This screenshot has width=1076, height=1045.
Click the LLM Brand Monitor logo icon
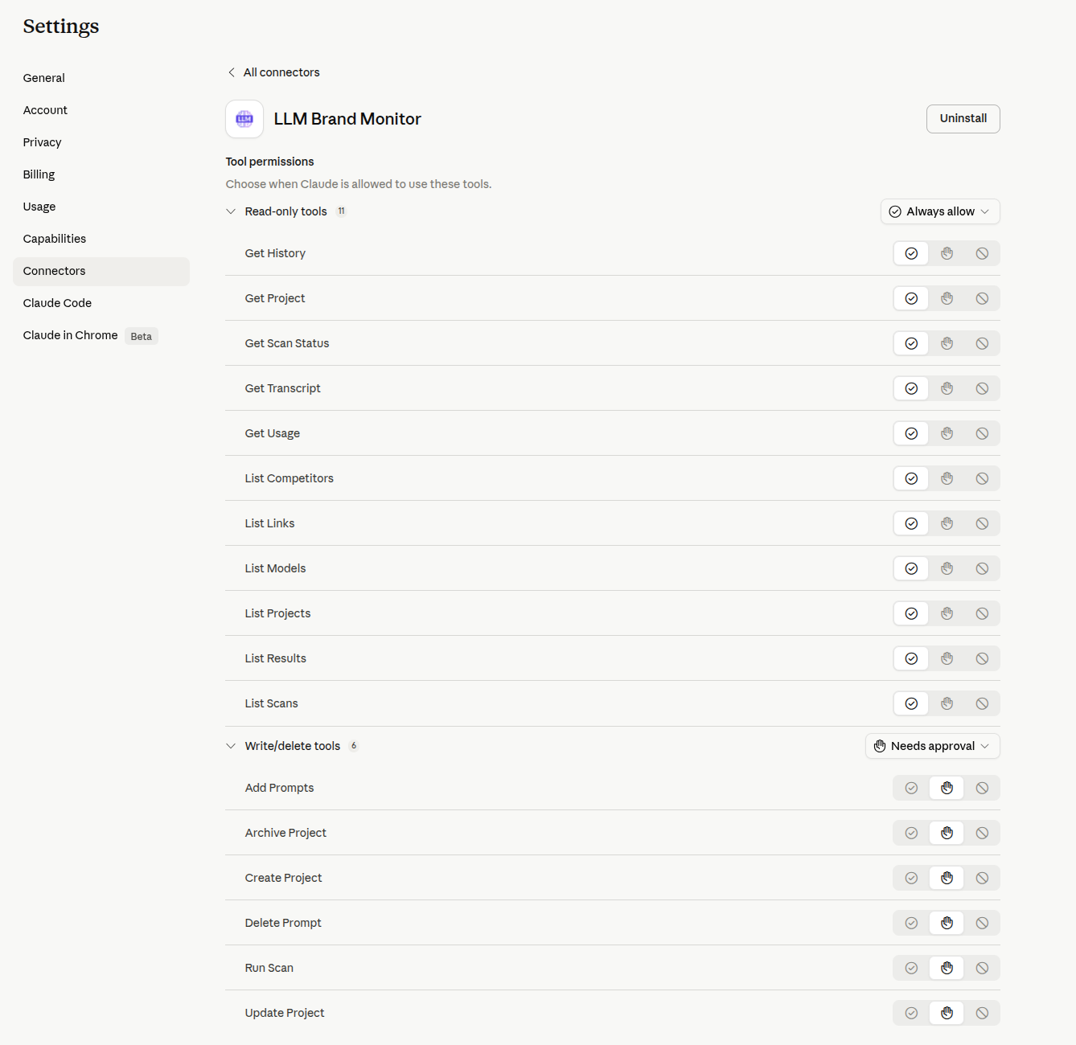(244, 119)
